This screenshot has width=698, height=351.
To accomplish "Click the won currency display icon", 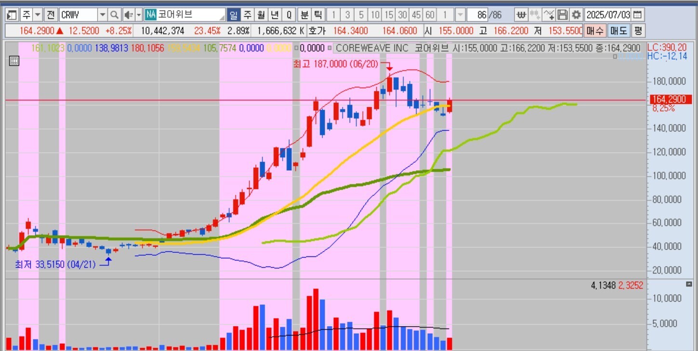I will [521, 15].
